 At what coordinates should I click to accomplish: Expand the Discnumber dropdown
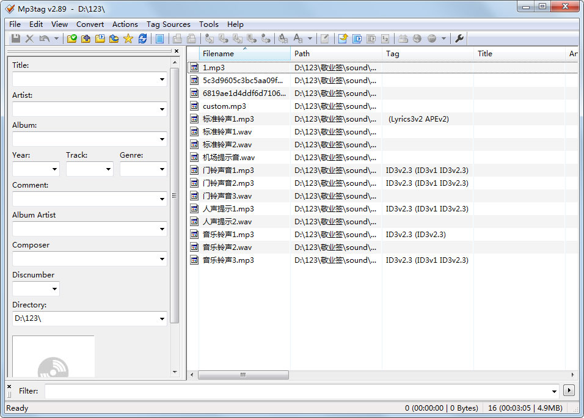tap(55, 288)
